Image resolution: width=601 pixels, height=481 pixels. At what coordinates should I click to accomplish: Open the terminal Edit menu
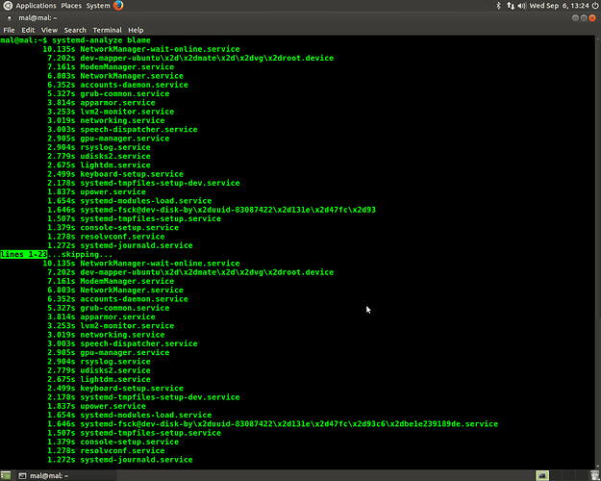click(28, 30)
